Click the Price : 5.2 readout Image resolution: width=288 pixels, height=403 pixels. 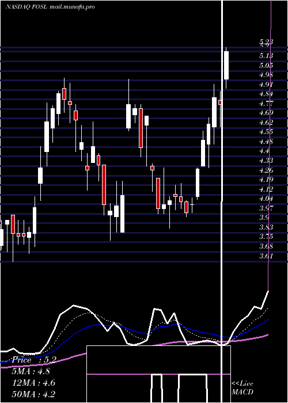34,360
